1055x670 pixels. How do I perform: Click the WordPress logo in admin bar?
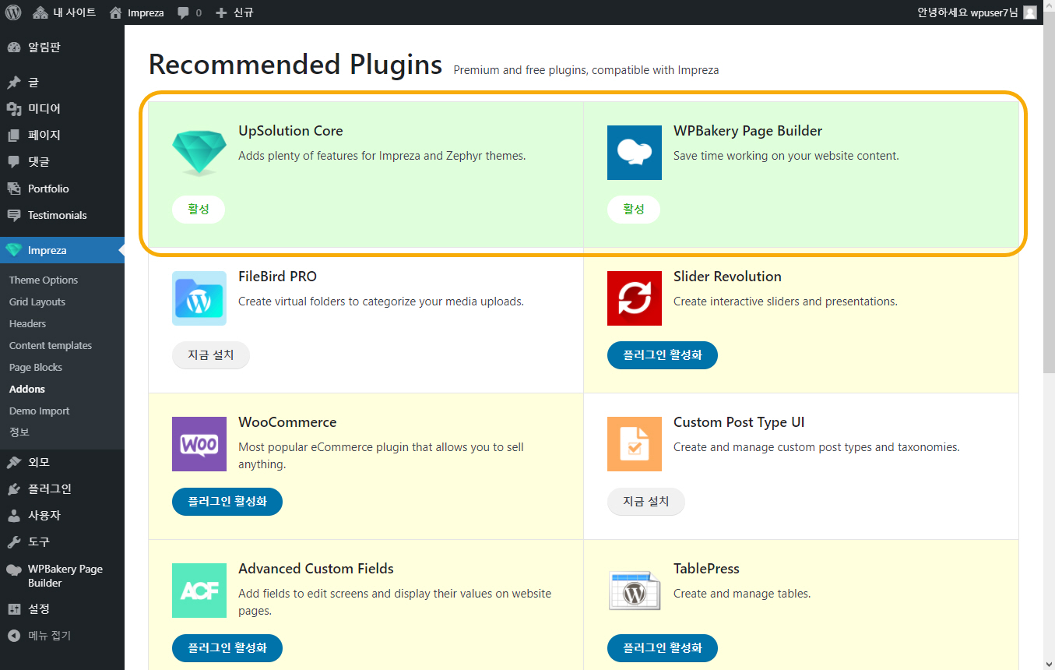[x=13, y=12]
